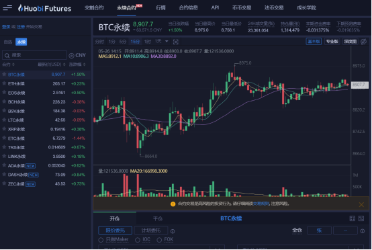This screenshot has height=250, width=372.
Task: Select 永续 contract list tab
Action: pyautogui.click(x=21, y=42)
